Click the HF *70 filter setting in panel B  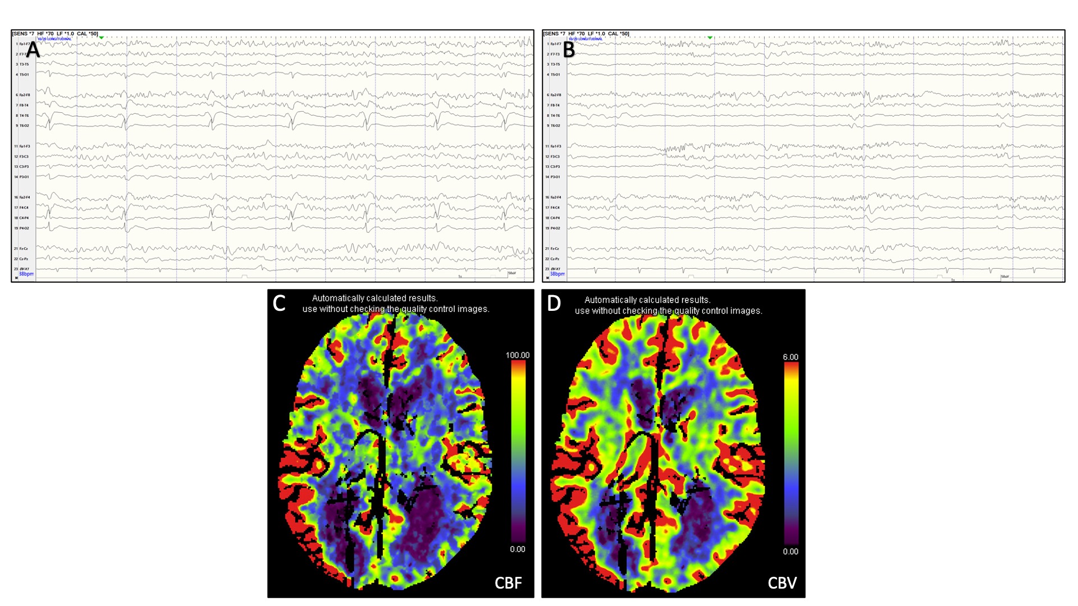577,34
